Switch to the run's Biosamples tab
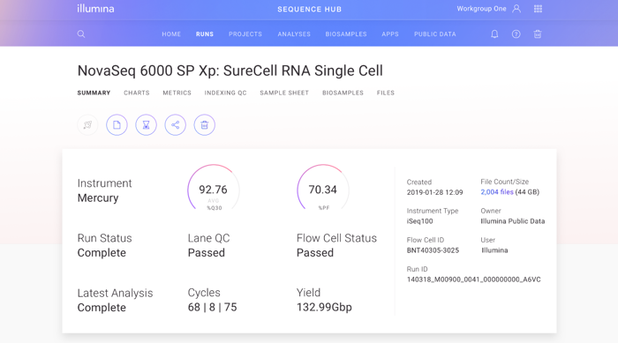 tap(343, 93)
